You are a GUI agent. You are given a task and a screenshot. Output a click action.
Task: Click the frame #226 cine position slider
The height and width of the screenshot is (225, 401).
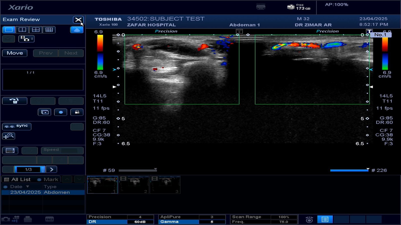(x=349, y=170)
